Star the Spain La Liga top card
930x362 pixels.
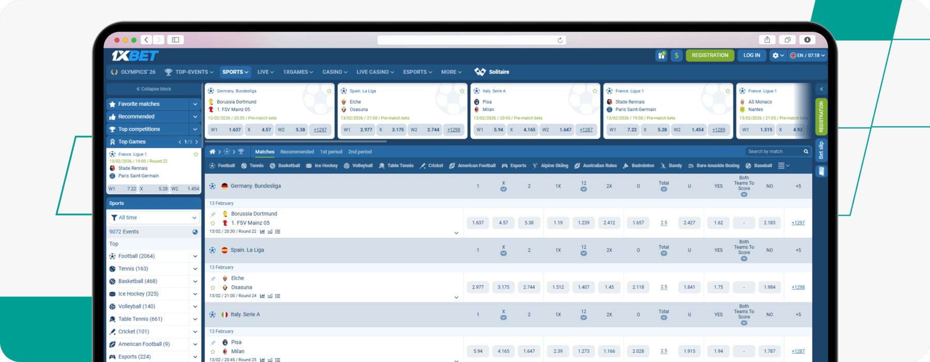pos(462,91)
